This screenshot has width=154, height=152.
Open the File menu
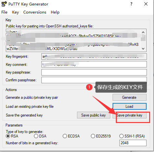point(4,12)
